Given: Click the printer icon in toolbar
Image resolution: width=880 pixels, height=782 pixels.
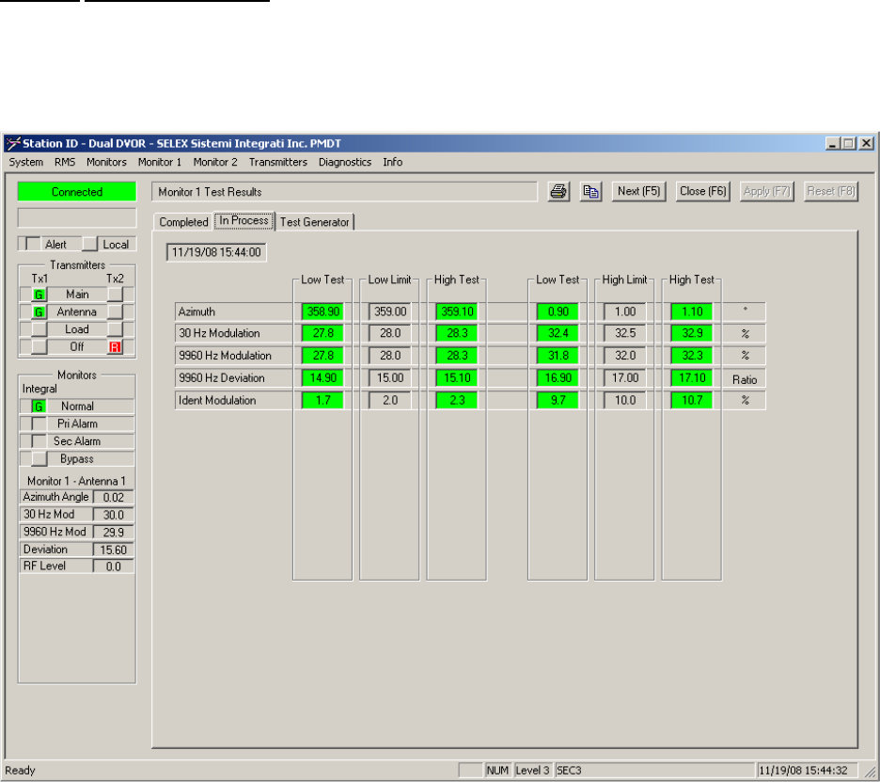Looking at the screenshot, I should [558, 191].
